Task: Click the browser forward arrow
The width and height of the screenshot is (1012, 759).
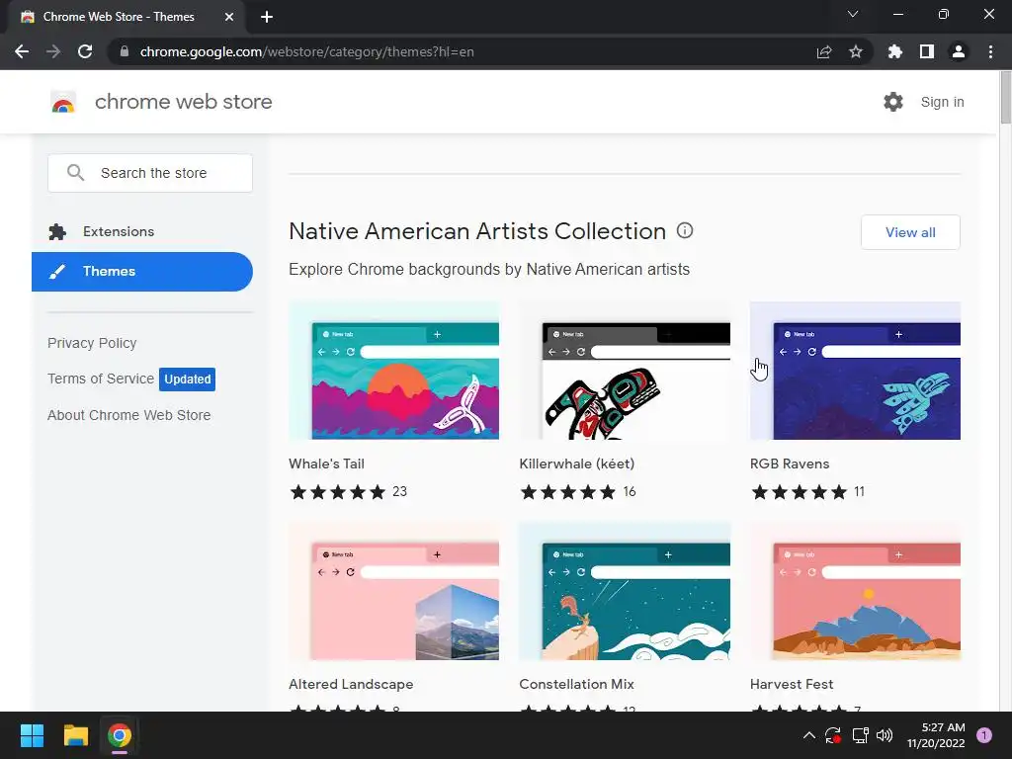Action: click(53, 51)
